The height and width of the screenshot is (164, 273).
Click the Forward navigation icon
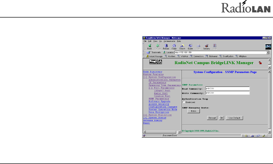158,47
